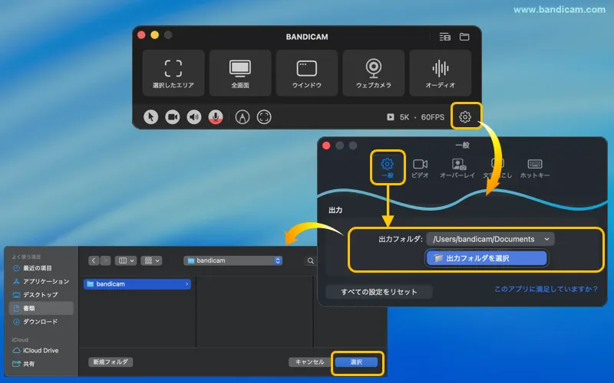
Task: Close the 一般 settings window
Action: [x=326, y=146]
